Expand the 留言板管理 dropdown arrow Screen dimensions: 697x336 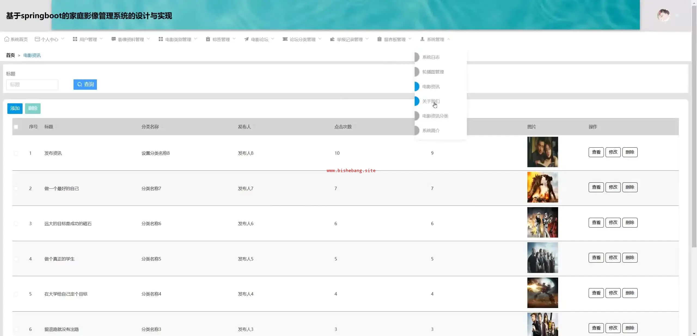pyautogui.click(x=410, y=39)
